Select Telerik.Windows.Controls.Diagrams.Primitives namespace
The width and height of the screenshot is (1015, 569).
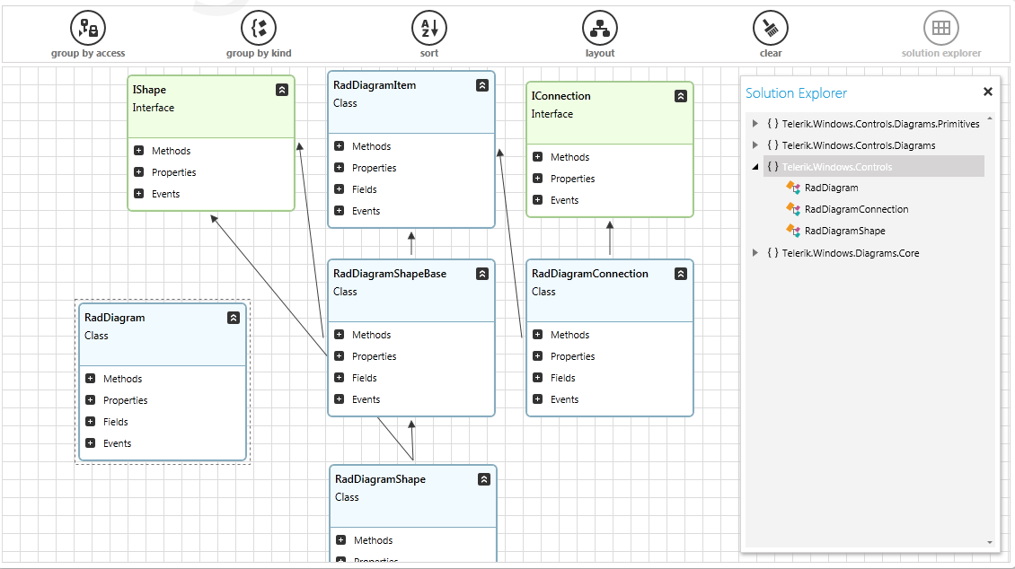tap(880, 124)
